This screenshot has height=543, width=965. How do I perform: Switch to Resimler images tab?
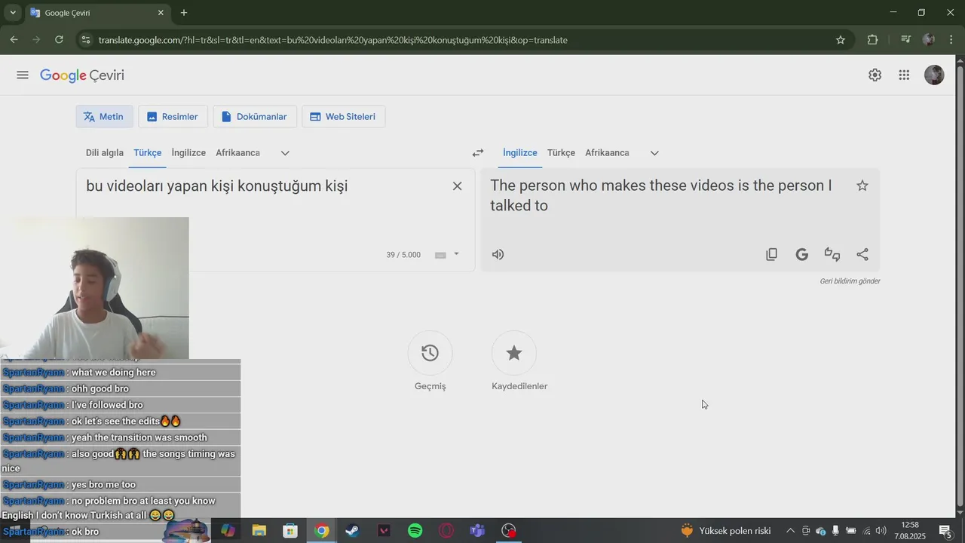(173, 117)
